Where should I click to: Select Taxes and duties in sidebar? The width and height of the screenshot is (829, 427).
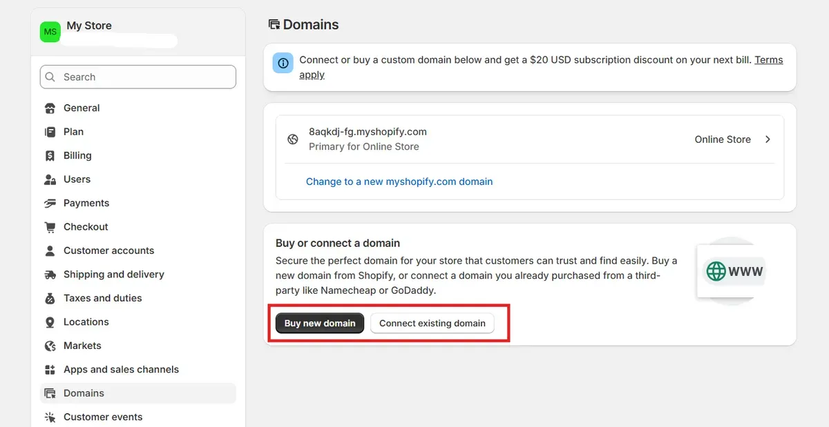coord(102,298)
